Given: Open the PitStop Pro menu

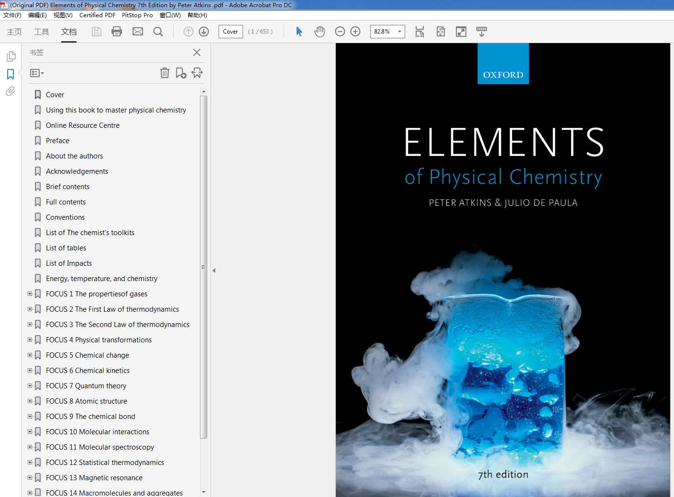Looking at the screenshot, I should click(x=137, y=15).
